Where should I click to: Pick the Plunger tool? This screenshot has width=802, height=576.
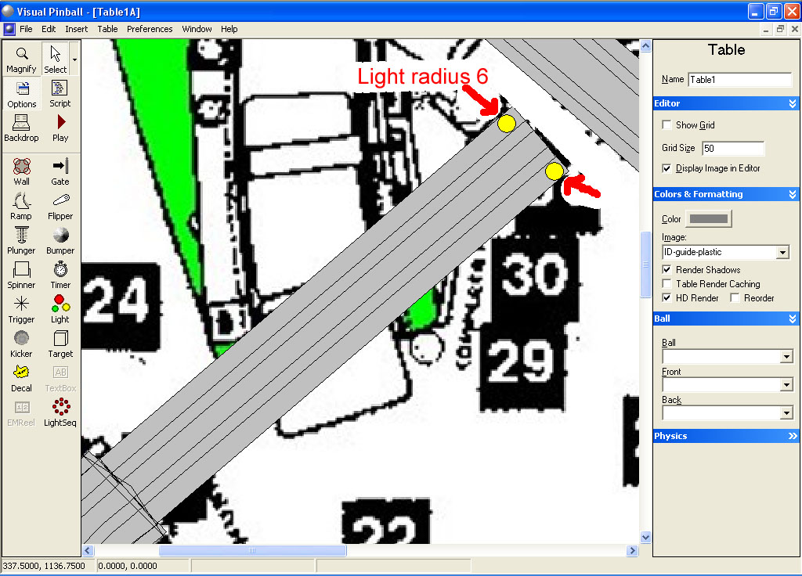pyautogui.click(x=22, y=240)
